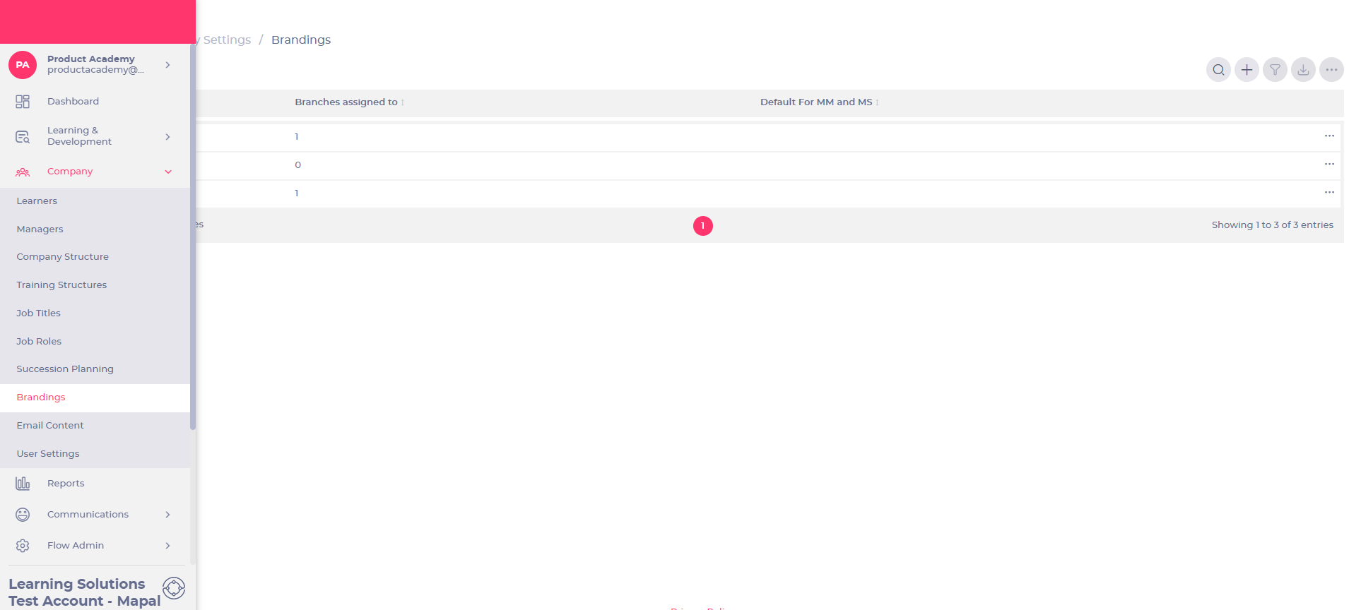1349x610 pixels.
Task: Open the filter funnel icon
Action: pyautogui.click(x=1275, y=70)
